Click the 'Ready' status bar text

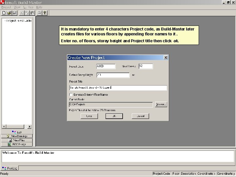click(4, 174)
